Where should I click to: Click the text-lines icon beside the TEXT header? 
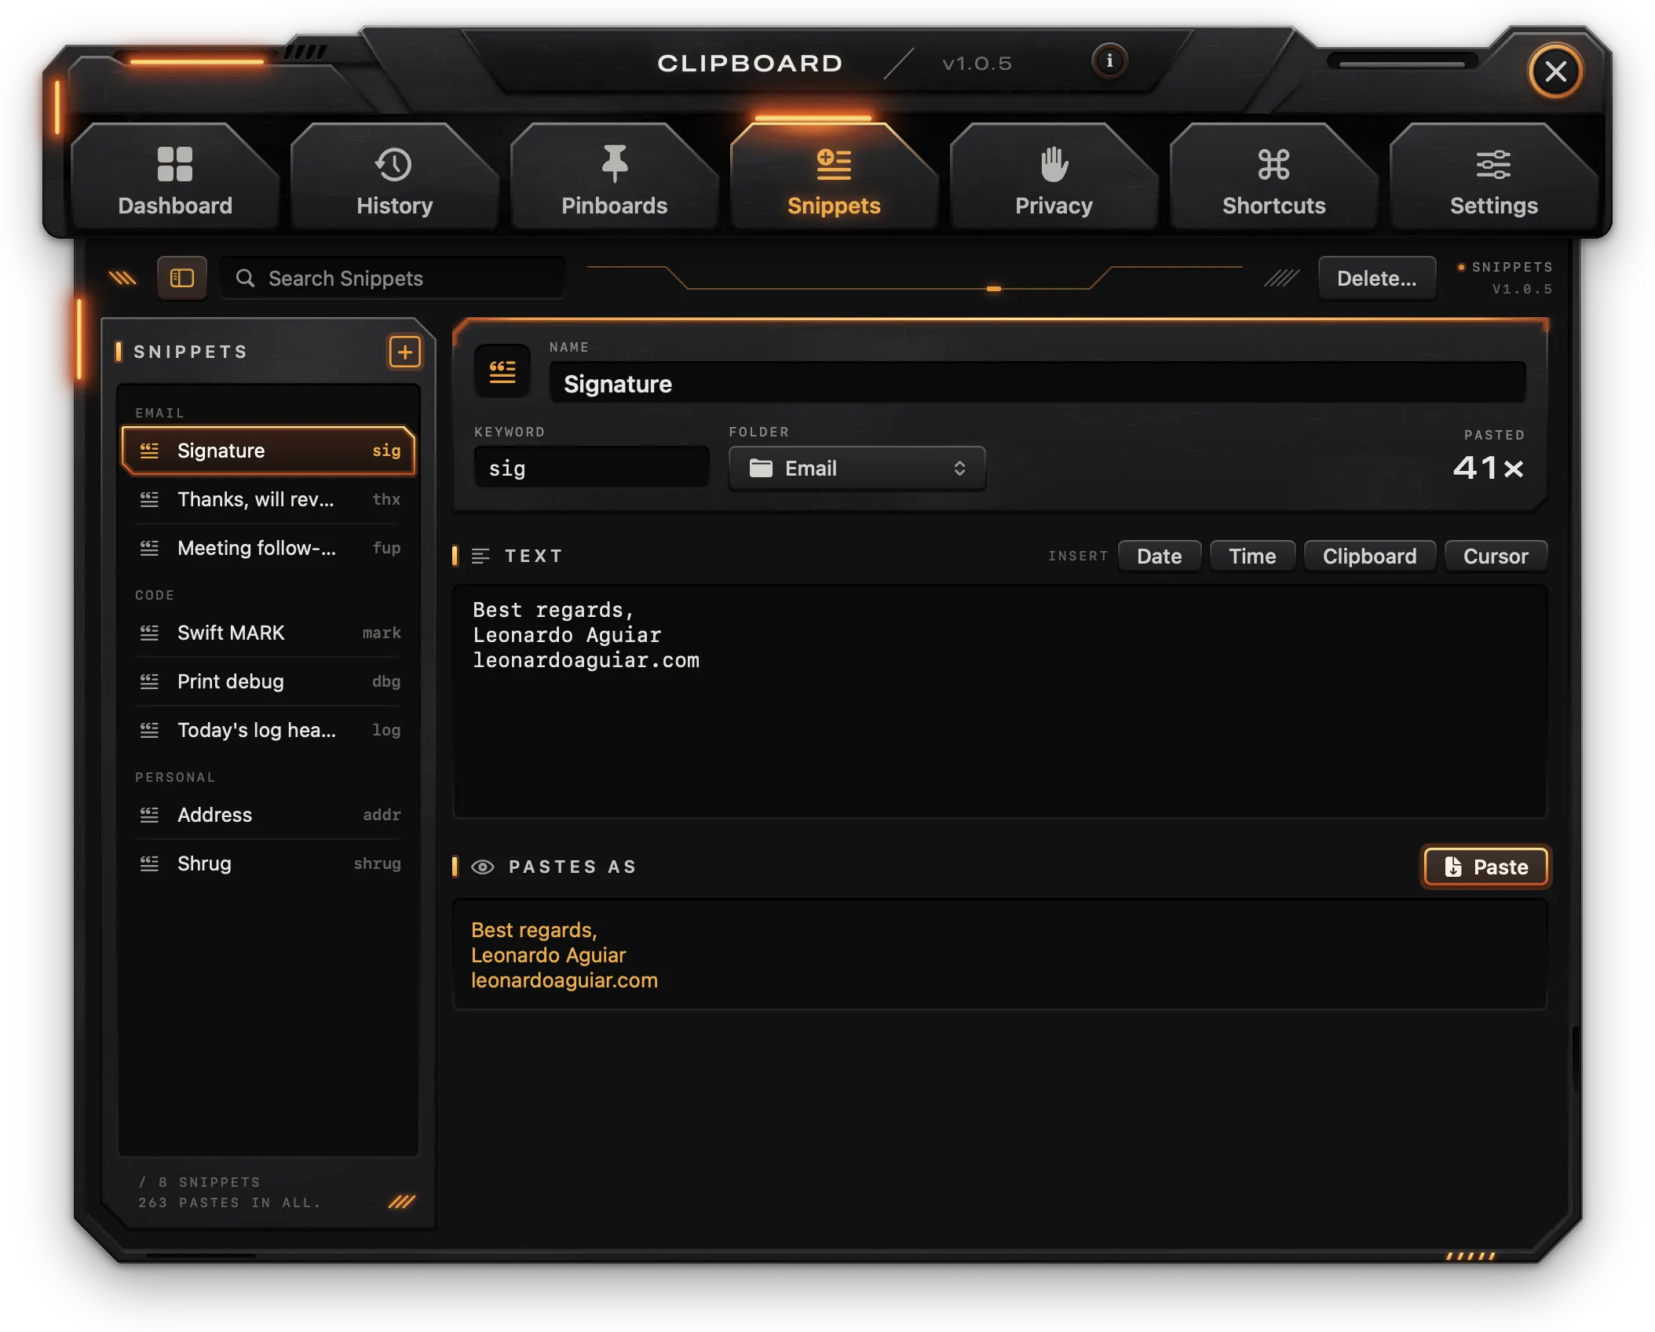tap(480, 556)
